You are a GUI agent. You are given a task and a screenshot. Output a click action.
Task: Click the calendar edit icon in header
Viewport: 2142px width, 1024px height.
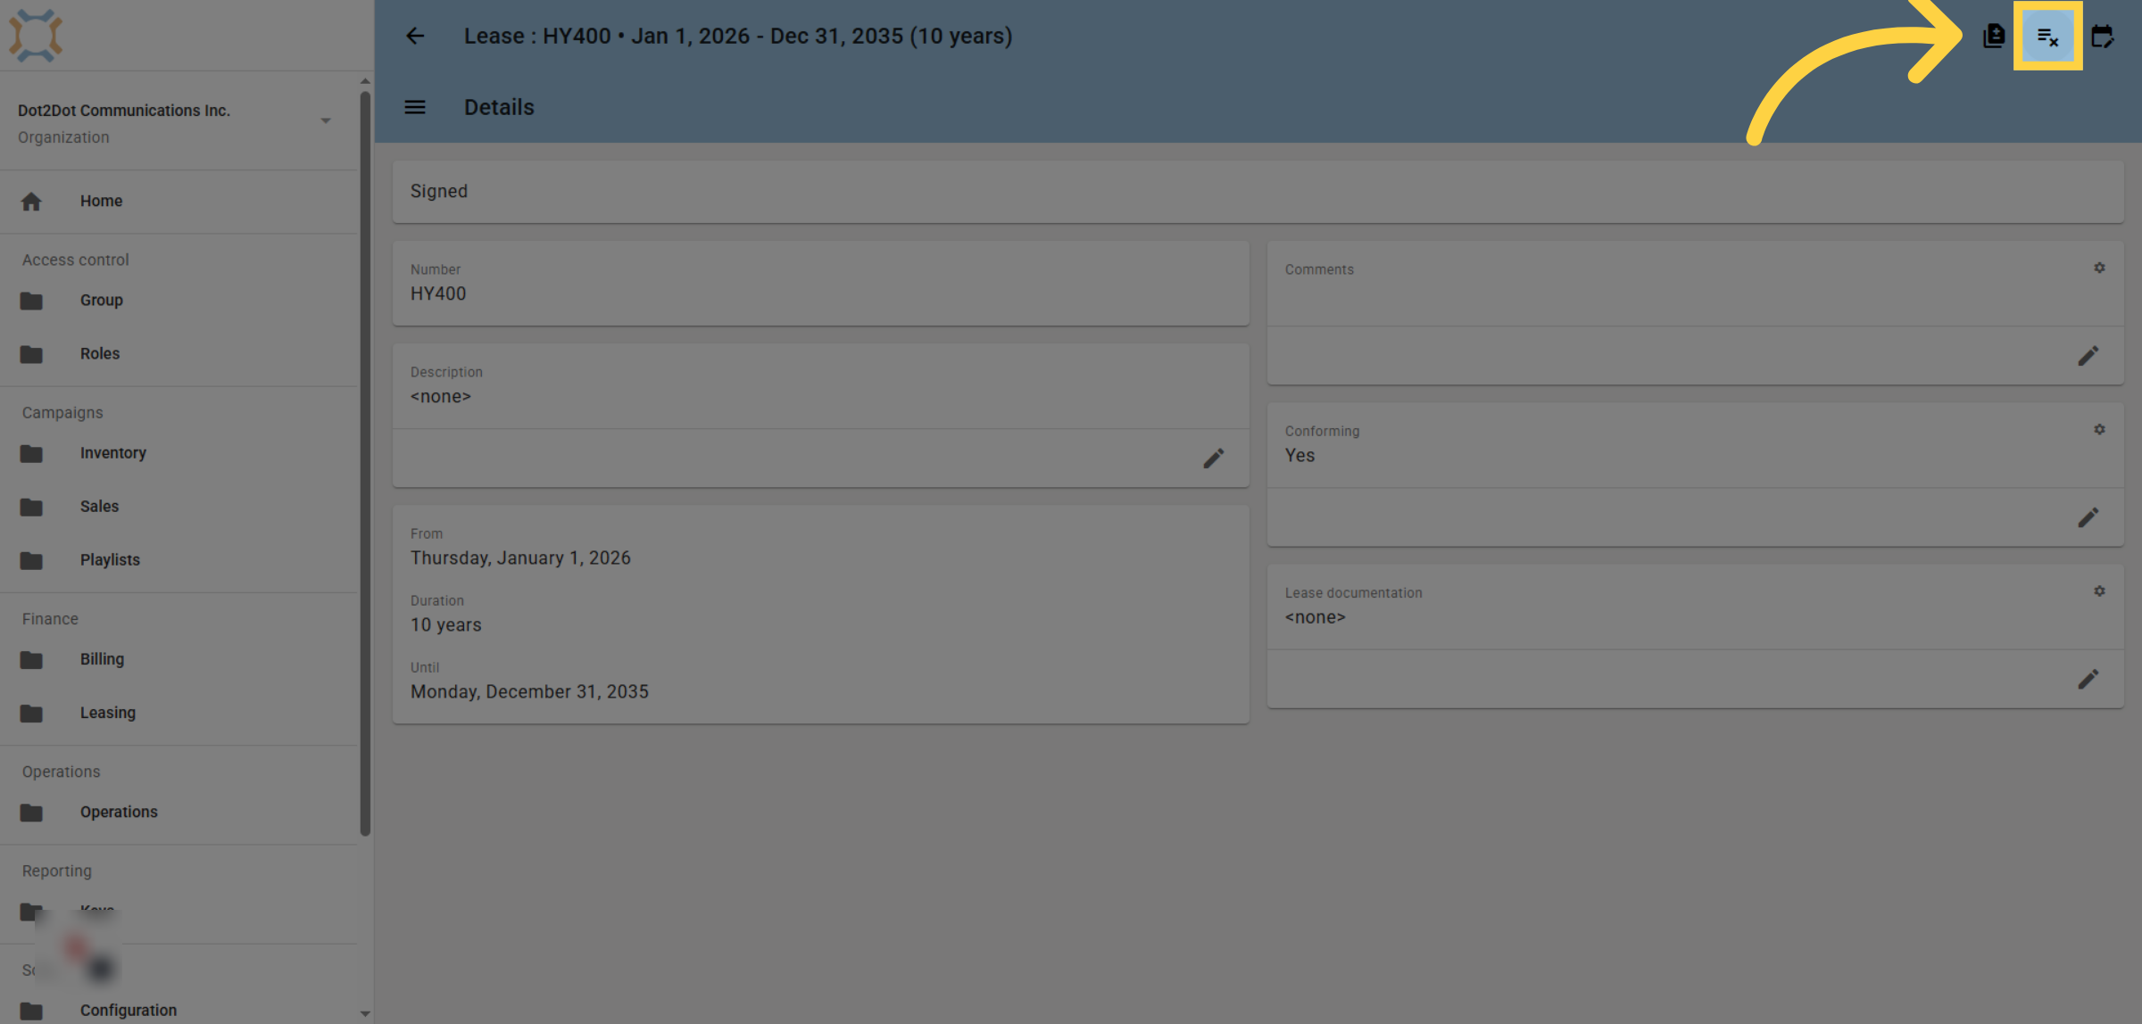(2102, 36)
